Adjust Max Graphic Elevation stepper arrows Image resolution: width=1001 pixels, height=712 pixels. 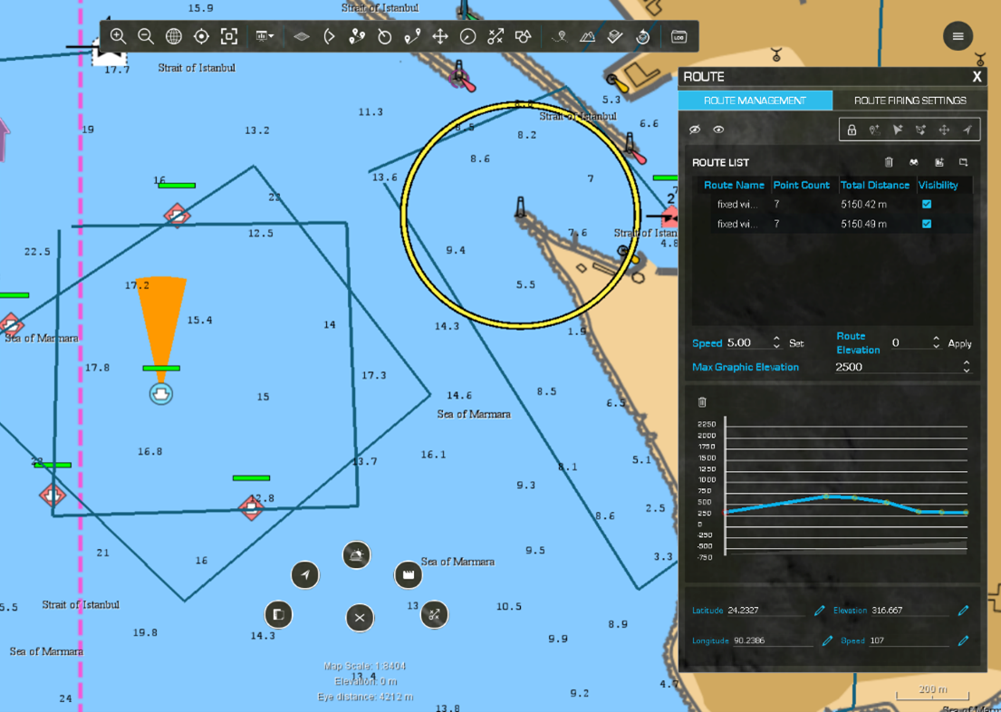[x=967, y=367]
